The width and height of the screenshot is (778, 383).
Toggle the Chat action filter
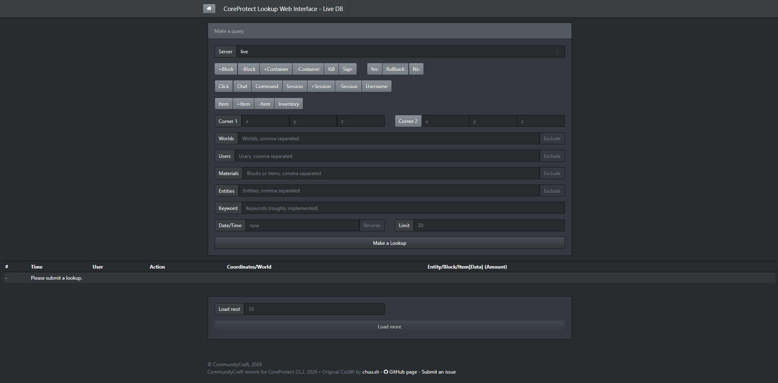click(x=242, y=87)
